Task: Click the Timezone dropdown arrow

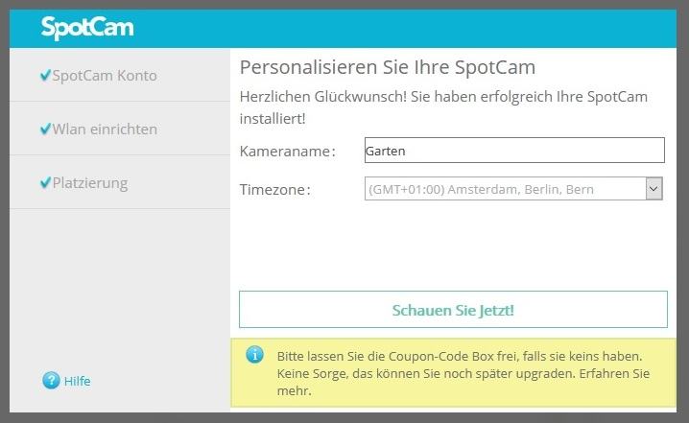Action: (653, 189)
